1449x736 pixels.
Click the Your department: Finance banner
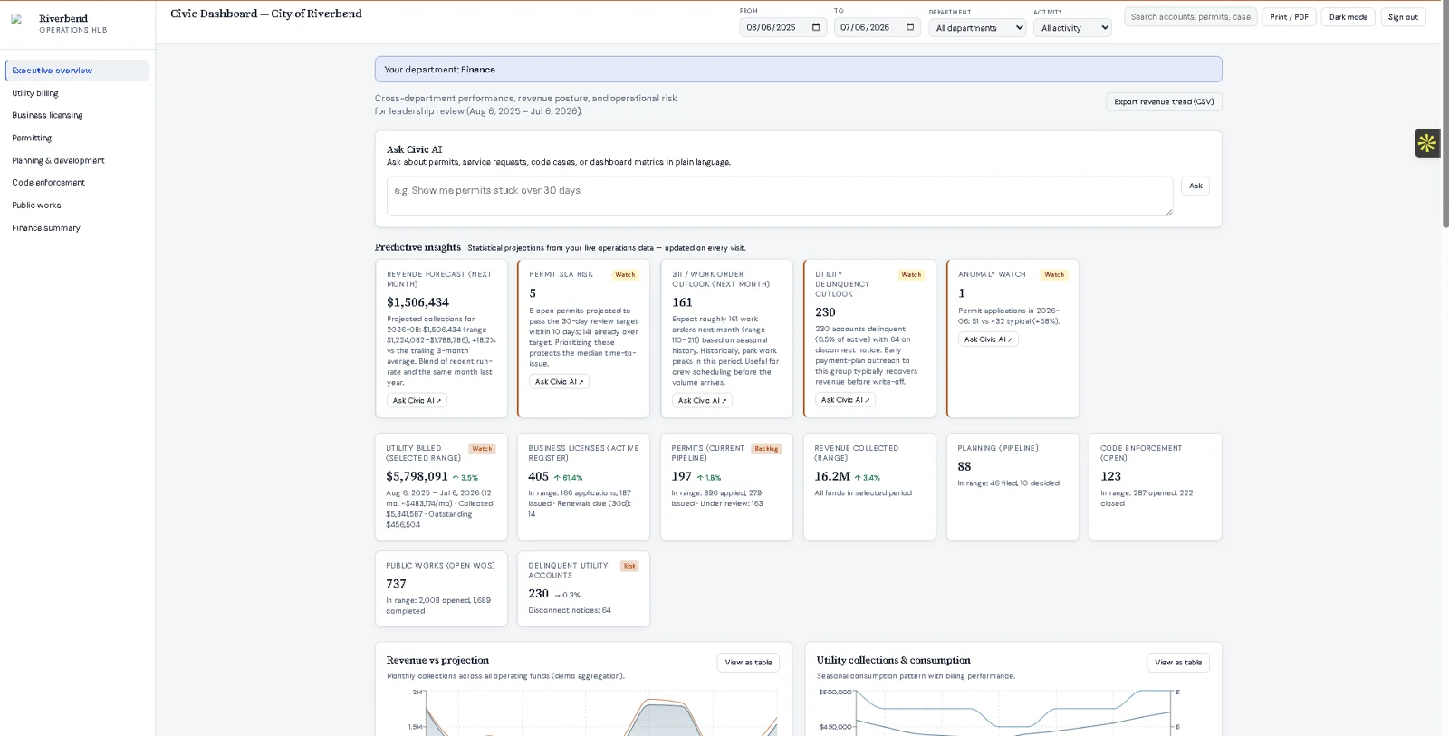(799, 70)
